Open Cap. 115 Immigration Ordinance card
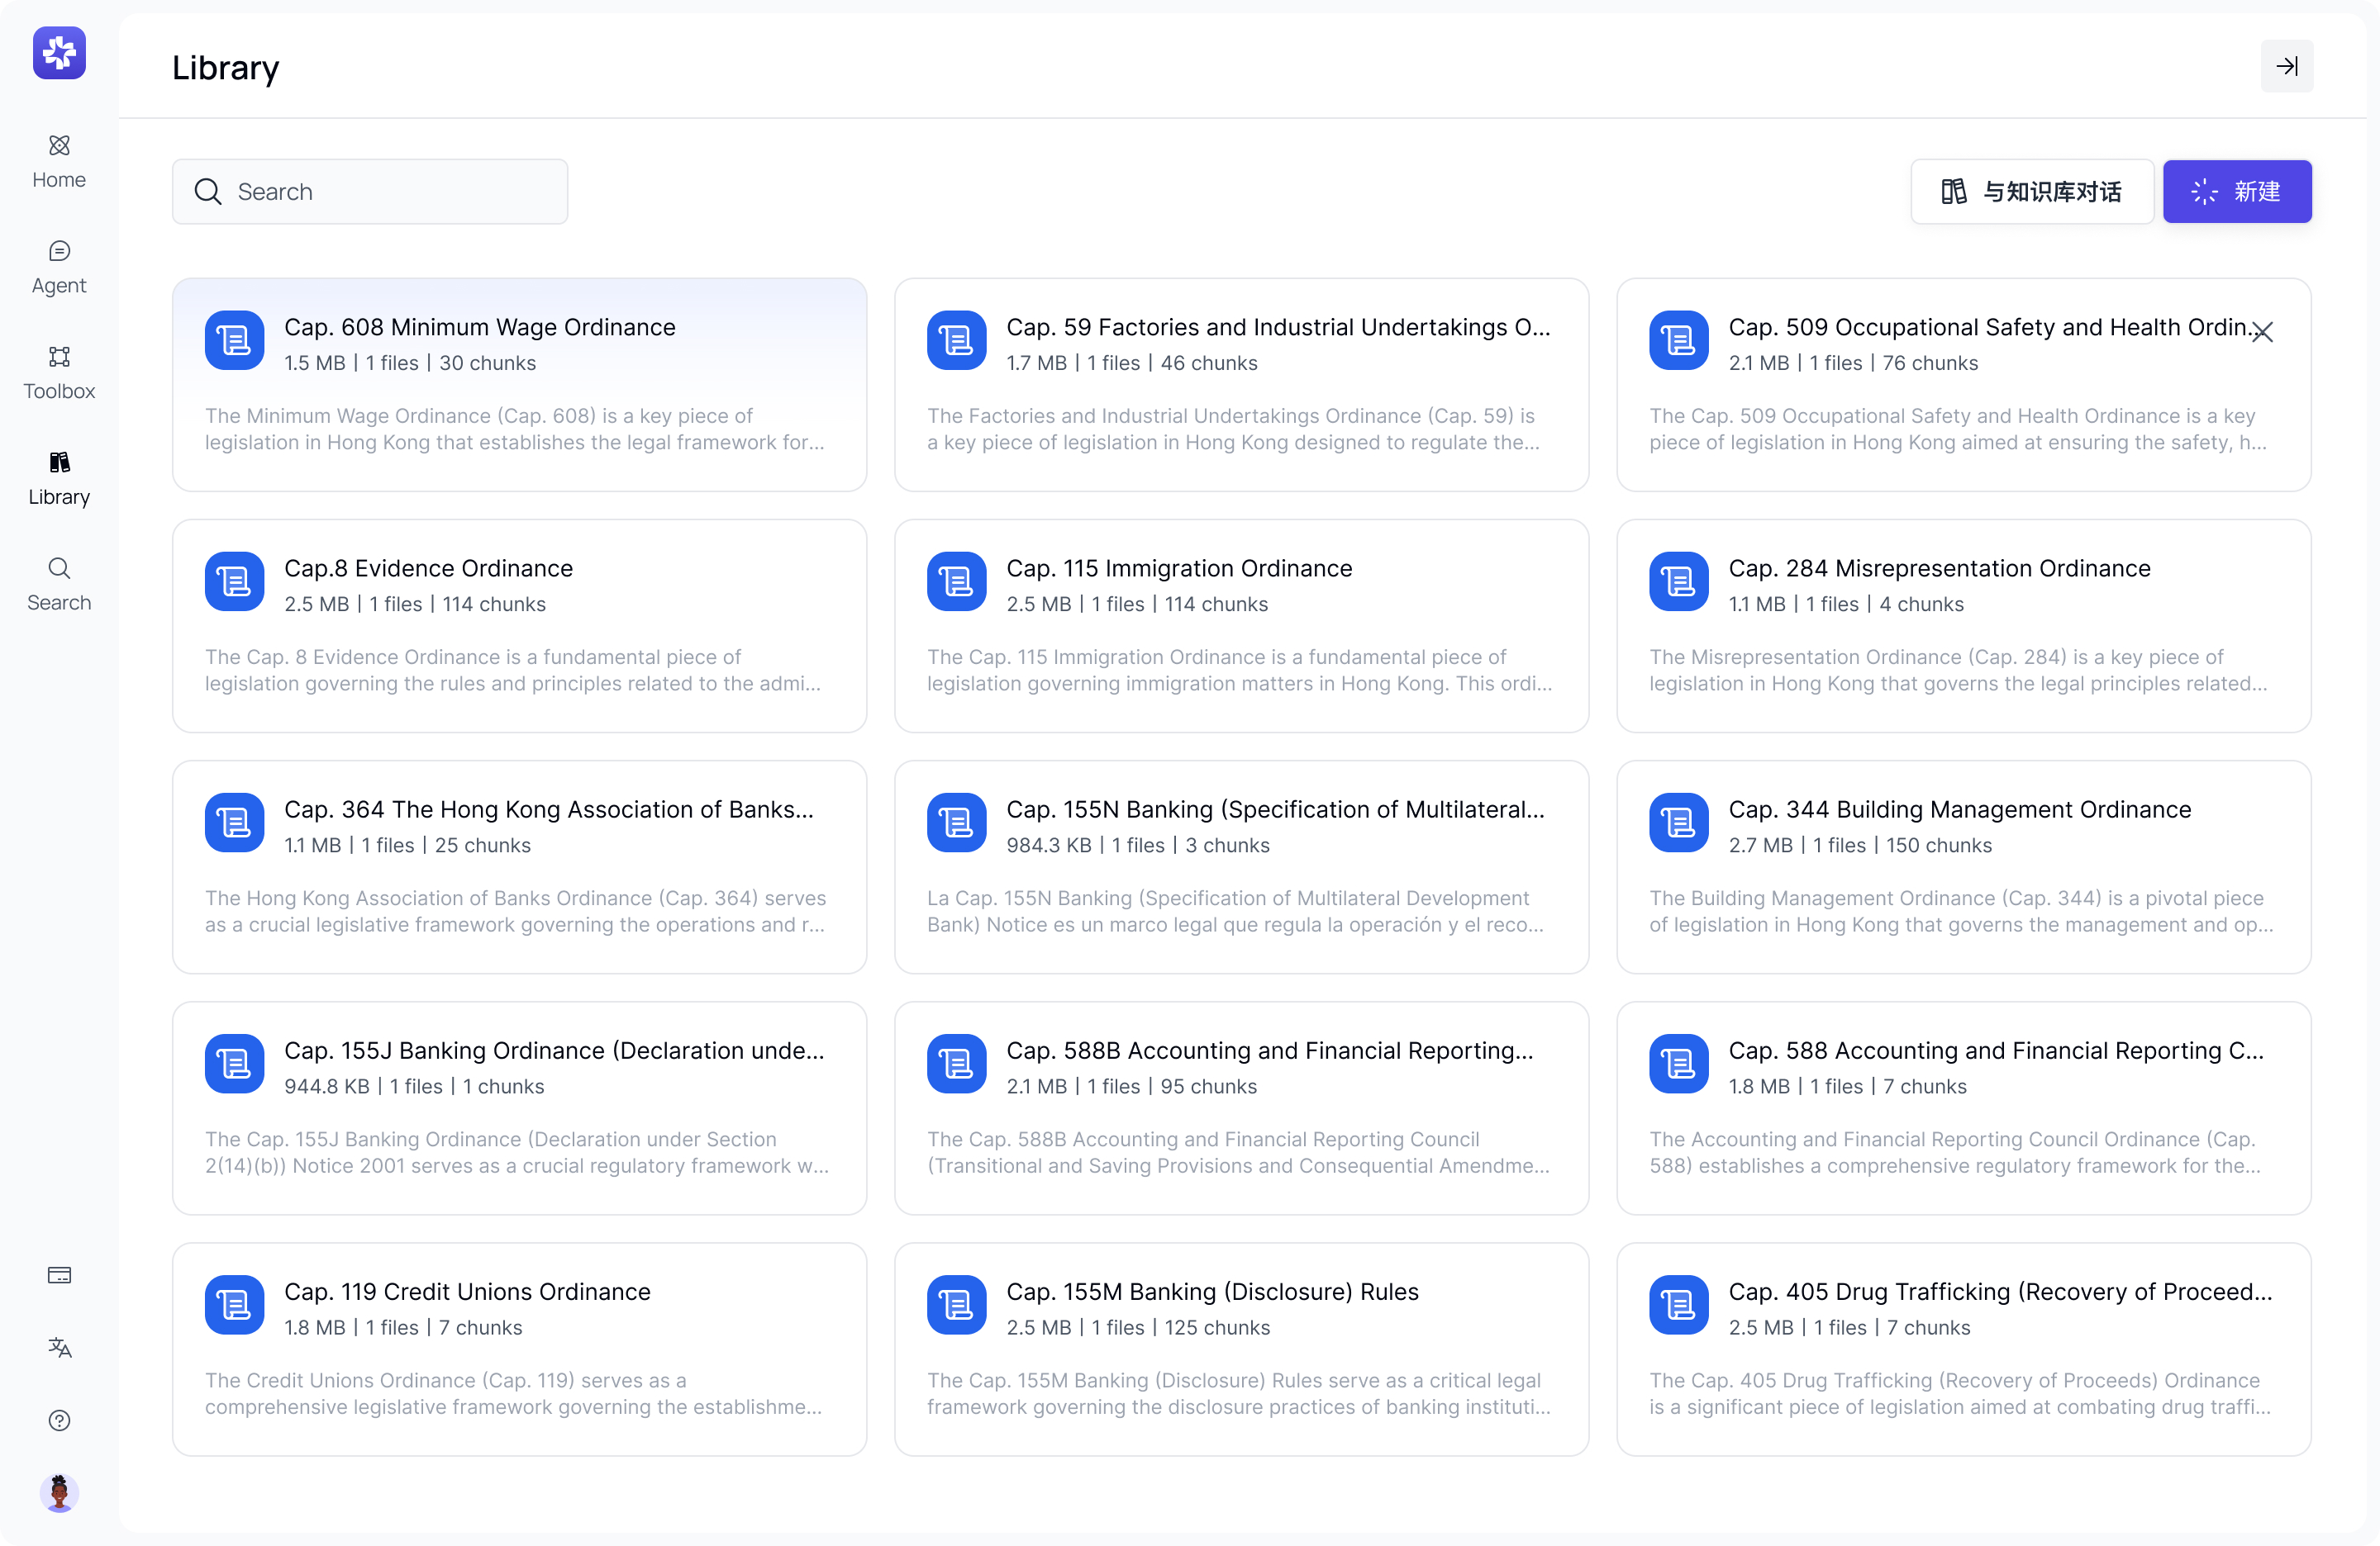The height and width of the screenshot is (1546, 2380). point(1241,626)
